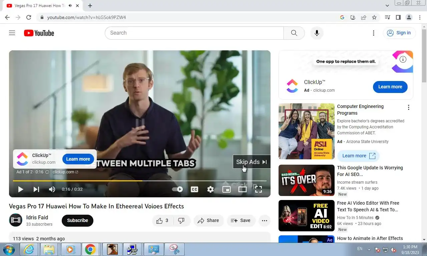The height and width of the screenshot is (256, 427).
Task: Mute the tab via its audio icon
Action: [70, 6]
